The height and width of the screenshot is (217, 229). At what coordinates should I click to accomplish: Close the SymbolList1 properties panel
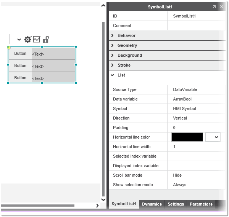221,7
